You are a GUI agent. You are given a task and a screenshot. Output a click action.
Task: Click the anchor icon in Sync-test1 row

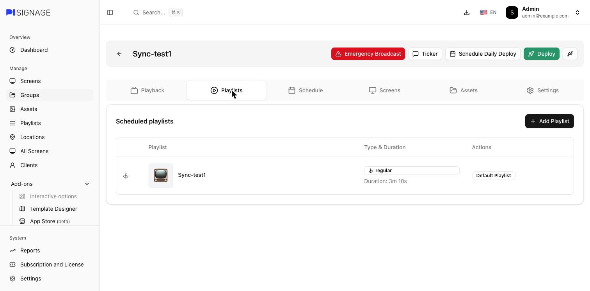click(126, 176)
